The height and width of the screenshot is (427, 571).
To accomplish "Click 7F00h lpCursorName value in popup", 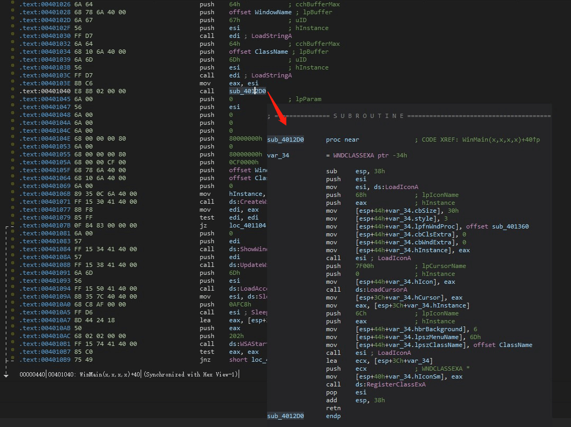I will pos(365,266).
